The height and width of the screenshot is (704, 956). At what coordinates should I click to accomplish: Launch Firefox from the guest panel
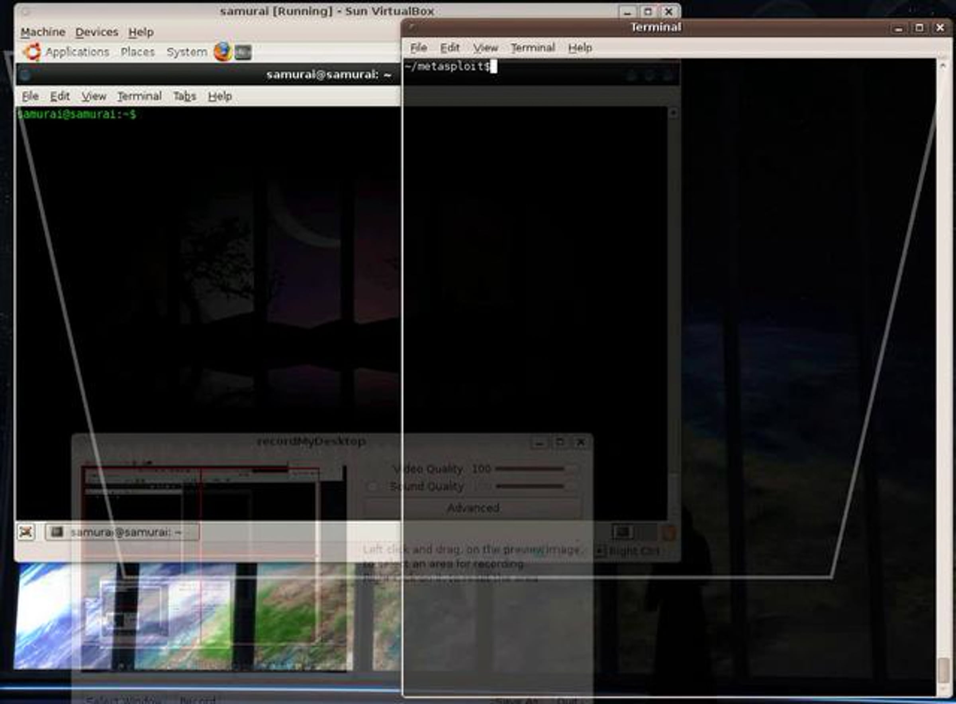pyautogui.click(x=223, y=52)
